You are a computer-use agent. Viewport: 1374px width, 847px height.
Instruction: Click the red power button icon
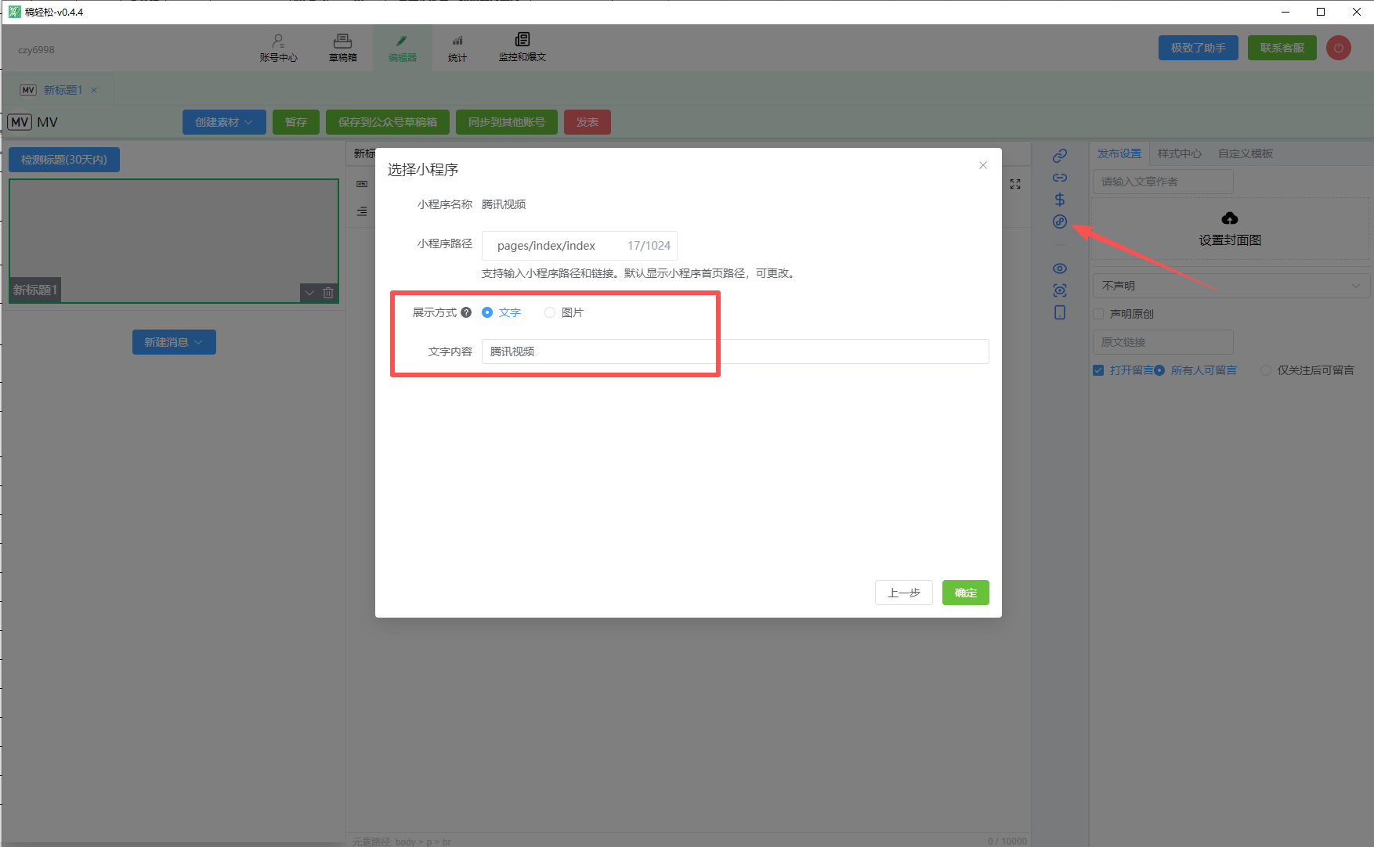1338,48
